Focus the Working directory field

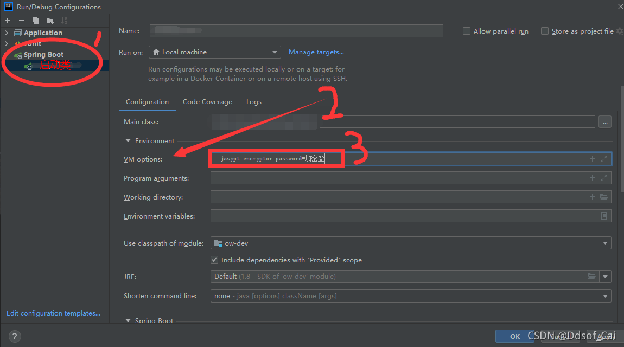(x=411, y=197)
